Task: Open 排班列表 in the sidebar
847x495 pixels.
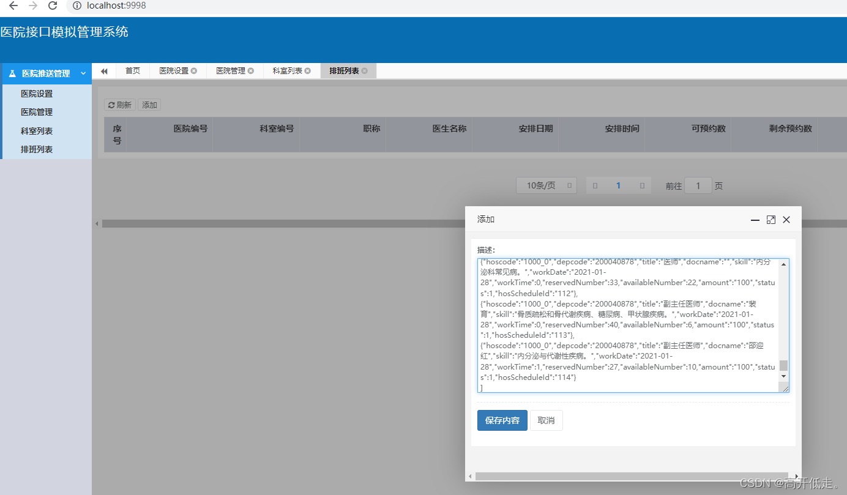Action: (x=37, y=149)
